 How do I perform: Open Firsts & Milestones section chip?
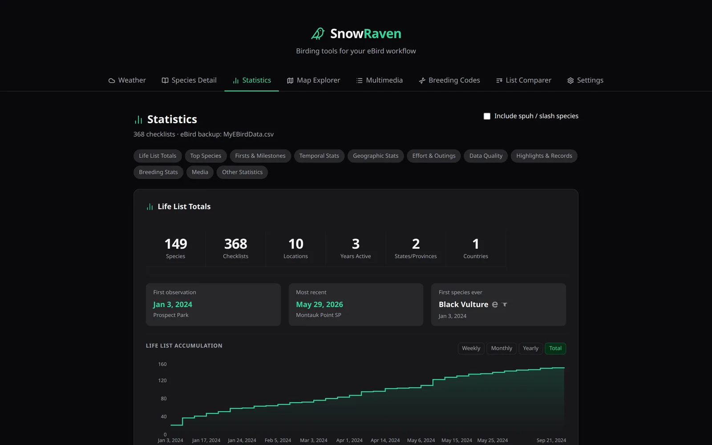tap(260, 156)
